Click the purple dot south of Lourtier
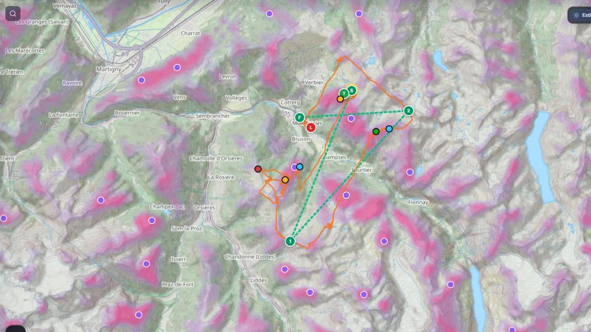Image resolution: width=591 pixels, height=332 pixels. [x=346, y=195]
